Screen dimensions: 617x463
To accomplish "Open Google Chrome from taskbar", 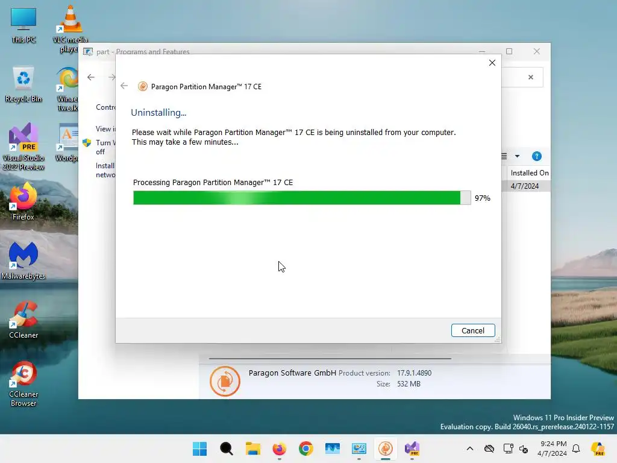I will click(305, 449).
